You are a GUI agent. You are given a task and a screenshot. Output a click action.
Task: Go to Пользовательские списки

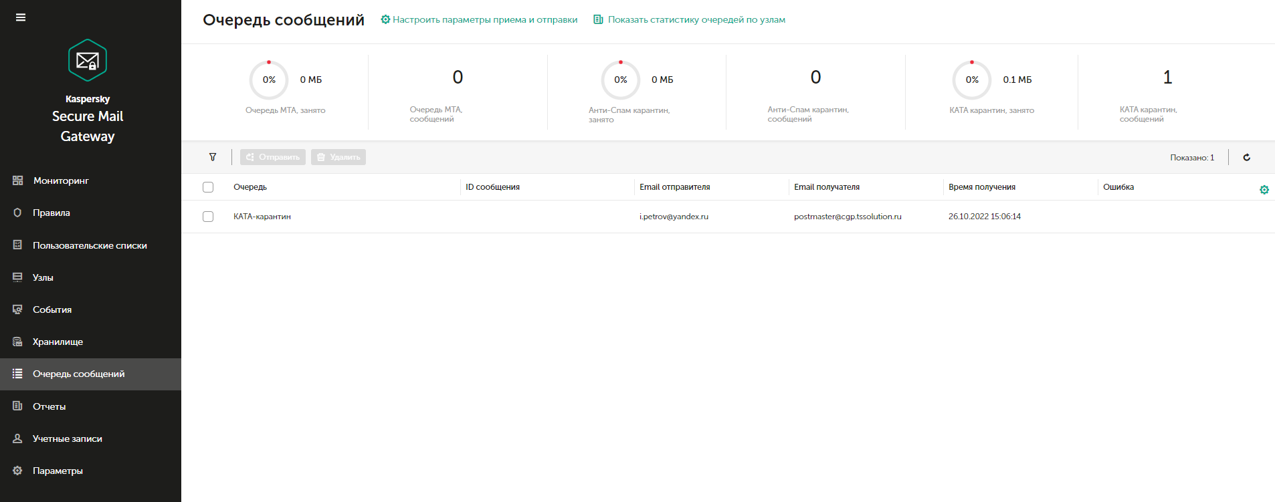point(90,245)
